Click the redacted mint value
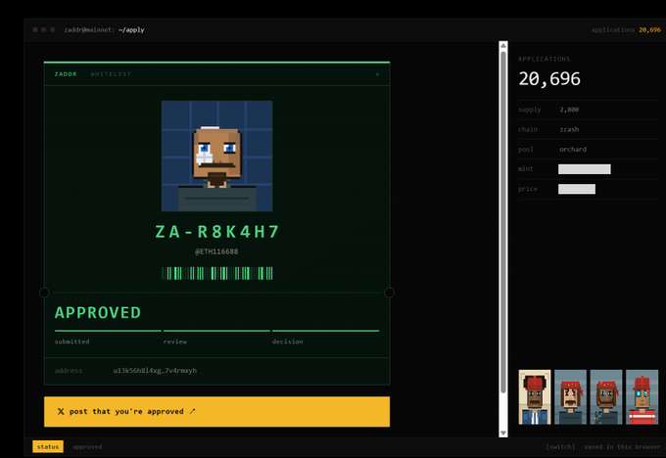The width and height of the screenshot is (666, 458). point(585,169)
